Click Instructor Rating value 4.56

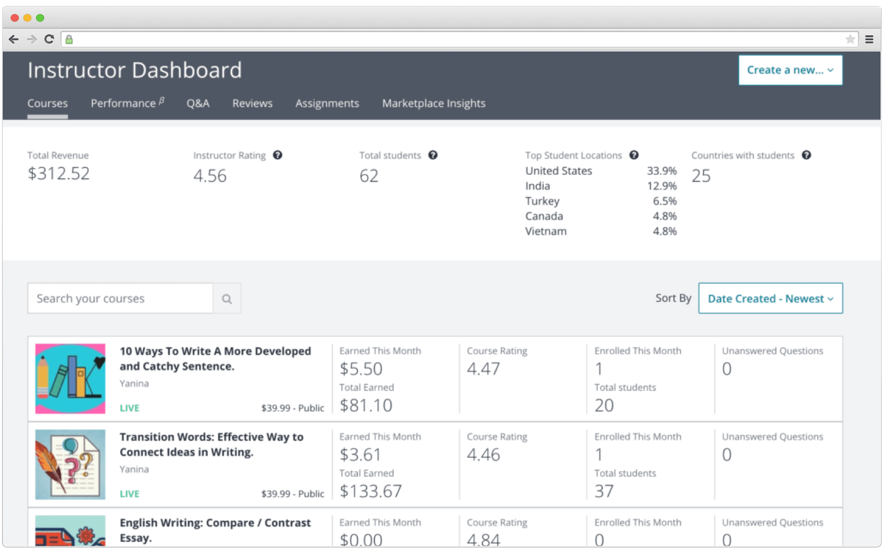(210, 176)
